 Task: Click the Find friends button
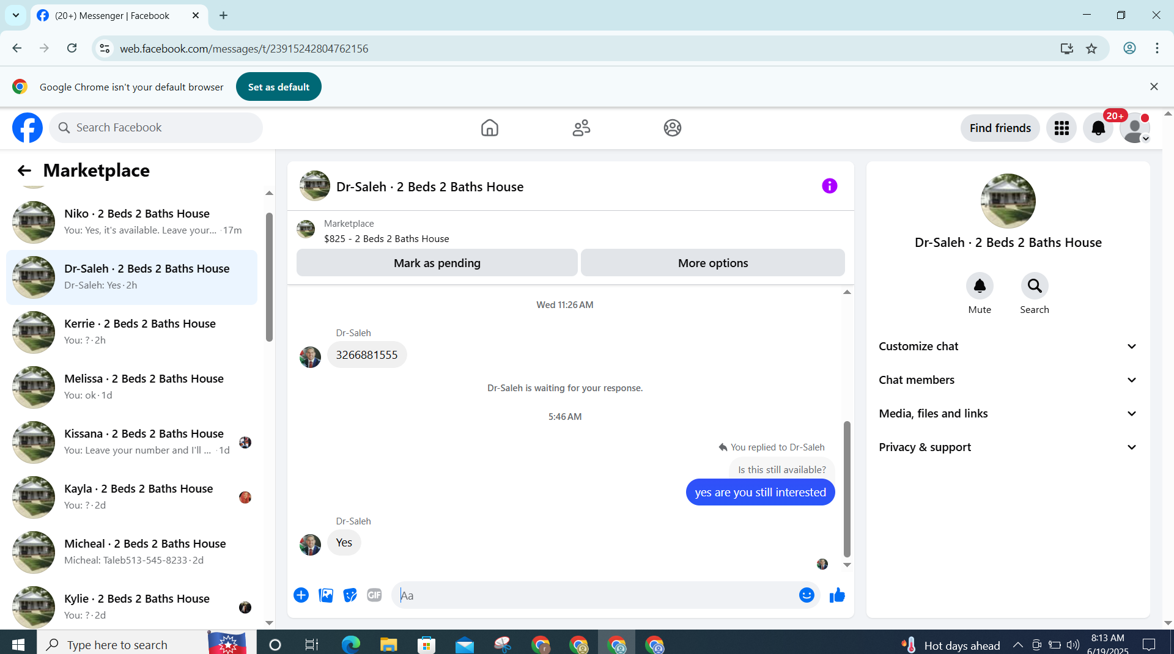(x=1000, y=128)
